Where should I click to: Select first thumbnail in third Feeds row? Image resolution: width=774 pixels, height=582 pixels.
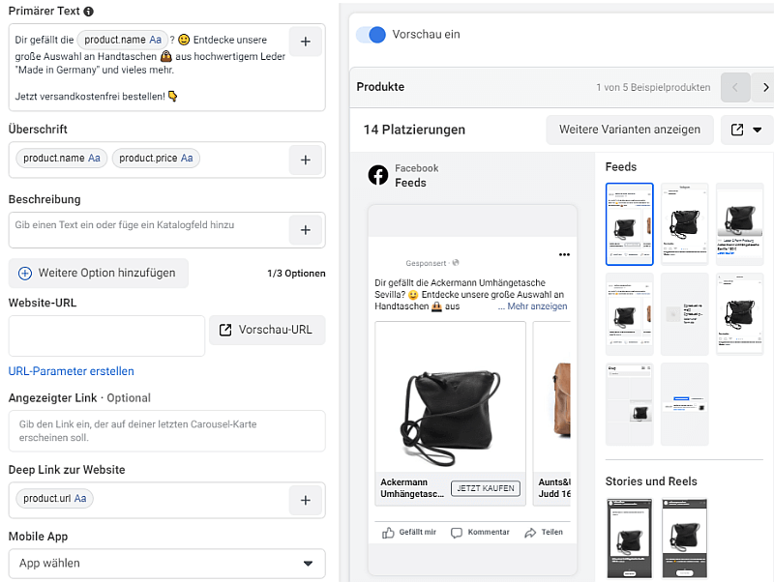(630, 404)
